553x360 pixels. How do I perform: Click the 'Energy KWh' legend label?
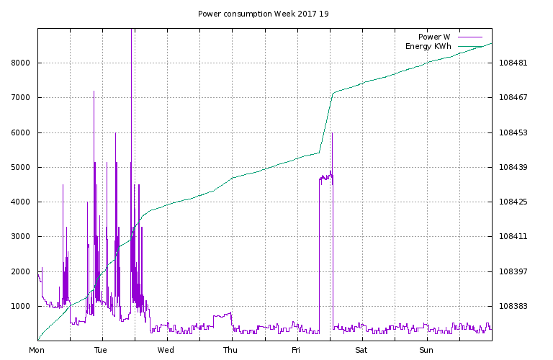pyautogui.click(x=428, y=46)
